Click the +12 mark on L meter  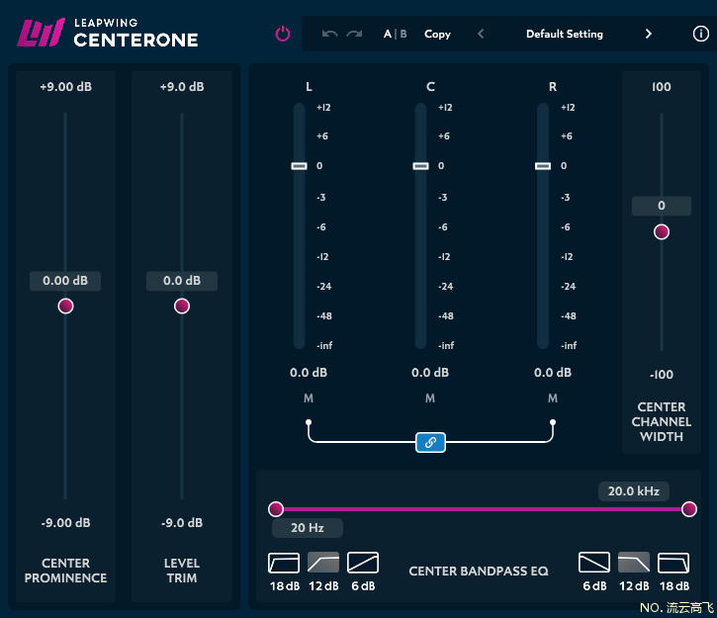coord(323,108)
